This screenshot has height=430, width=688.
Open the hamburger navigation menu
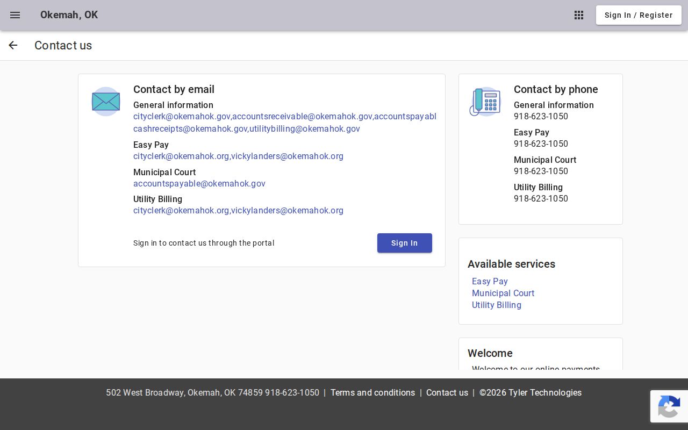click(x=15, y=15)
